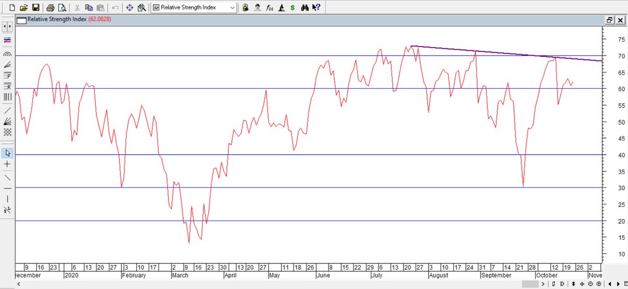628x289 pixels.
Task: Select the speed resistance lines tool
Action: pos(7,65)
